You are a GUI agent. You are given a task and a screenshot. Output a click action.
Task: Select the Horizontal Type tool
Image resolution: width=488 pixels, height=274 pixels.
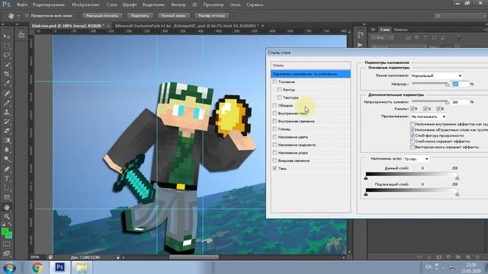click(x=7, y=179)
